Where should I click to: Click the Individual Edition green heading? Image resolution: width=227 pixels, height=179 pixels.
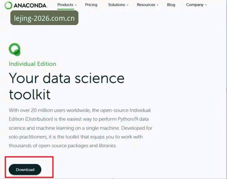coord(33,64)
